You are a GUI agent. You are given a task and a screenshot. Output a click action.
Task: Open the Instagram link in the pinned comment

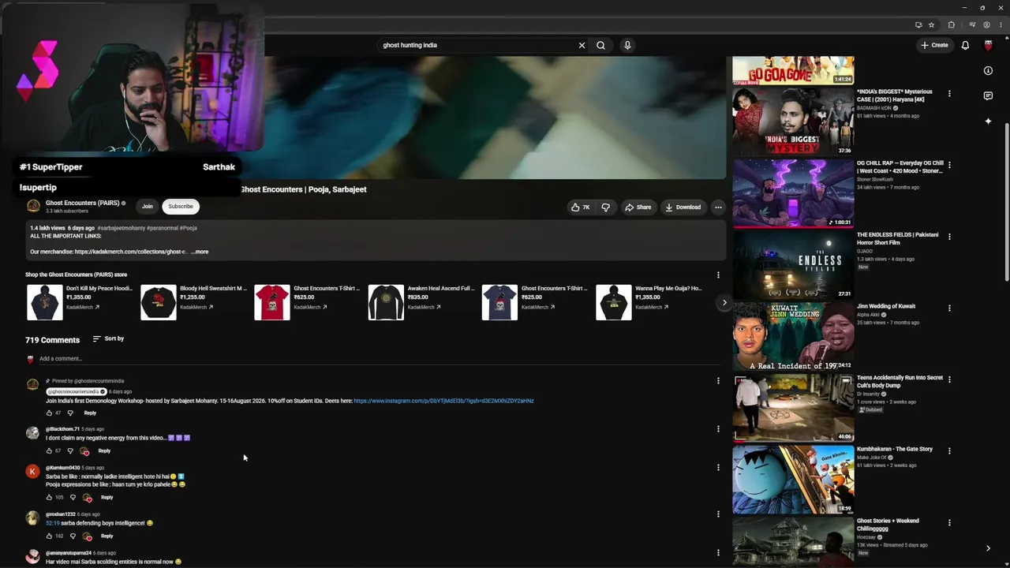tap(443, 401)
